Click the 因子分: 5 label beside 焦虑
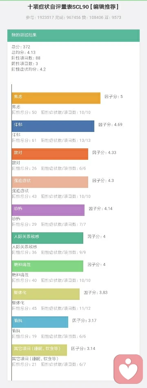The image size is (147, 388). tap(114, 97)
